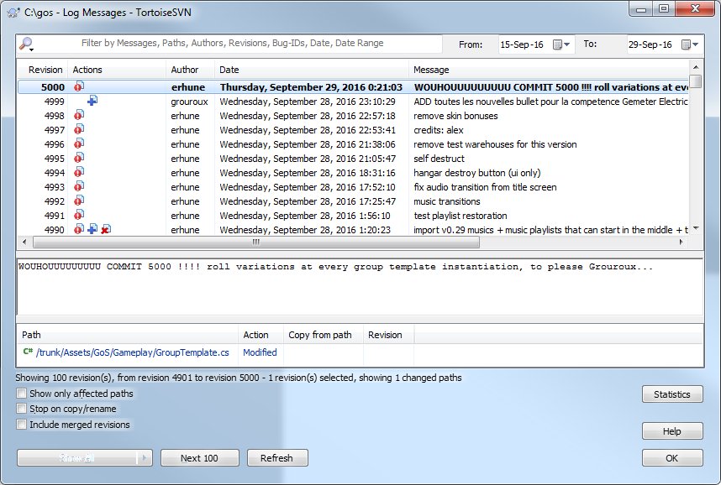Select 'fix audio transition from title screen' row
This screenshot has height=485, width=721.
click(x=353, y=187)
